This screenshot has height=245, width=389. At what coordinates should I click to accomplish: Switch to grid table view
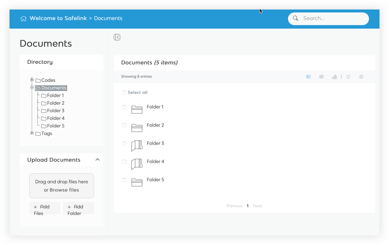(321, 77)
